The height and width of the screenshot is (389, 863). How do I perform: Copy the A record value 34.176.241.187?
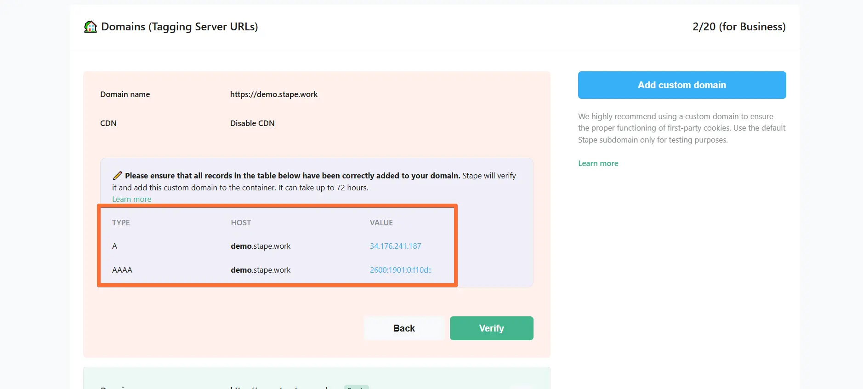point(395,246)
